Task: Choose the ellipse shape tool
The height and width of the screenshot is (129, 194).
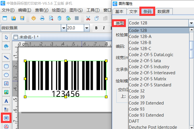Action: coord(6,75)
